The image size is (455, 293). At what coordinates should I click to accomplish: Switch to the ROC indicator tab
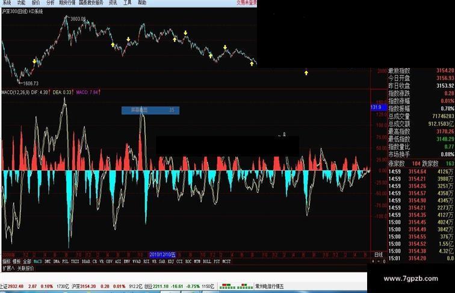tap(188, 261)
